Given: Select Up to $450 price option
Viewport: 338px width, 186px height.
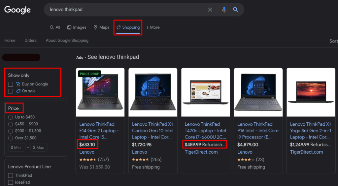Looking at the screenshot, I should coord(11,117).
